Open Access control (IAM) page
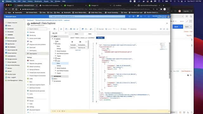 point(34,38)
